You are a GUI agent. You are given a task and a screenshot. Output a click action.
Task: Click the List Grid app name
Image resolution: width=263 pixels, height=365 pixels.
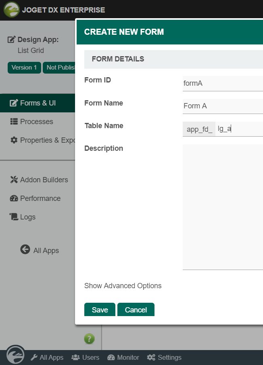[31, 50]
